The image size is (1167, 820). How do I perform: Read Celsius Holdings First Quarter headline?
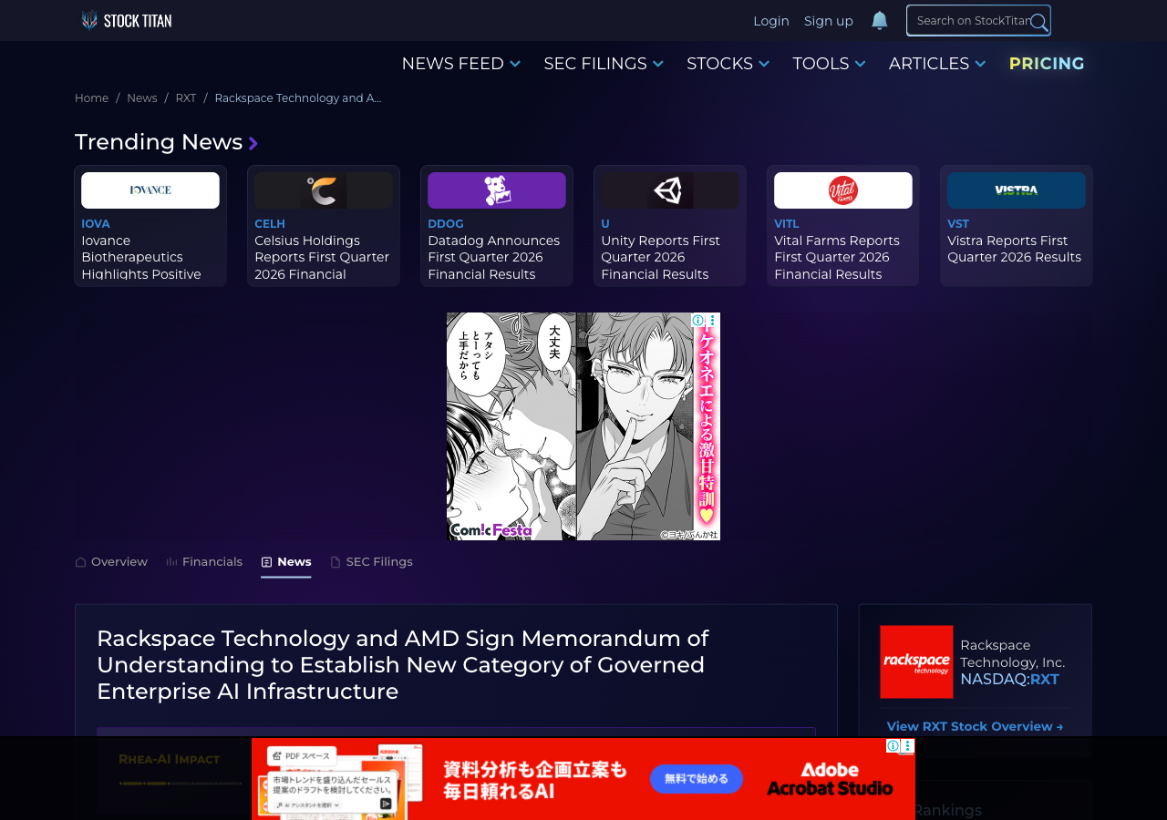[x=322, y=258]
